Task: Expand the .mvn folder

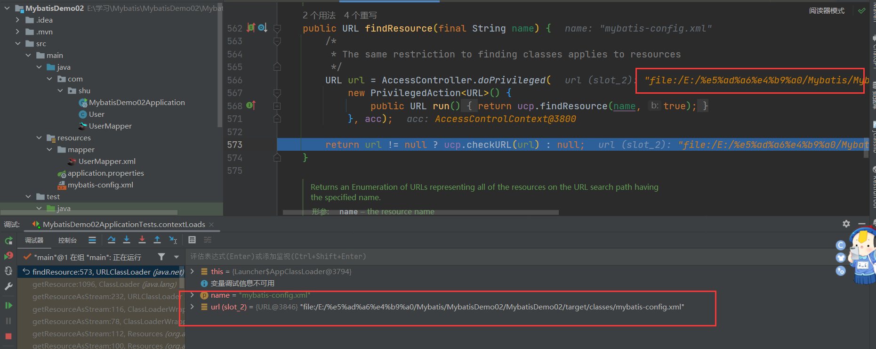Action: coord(17,32)
